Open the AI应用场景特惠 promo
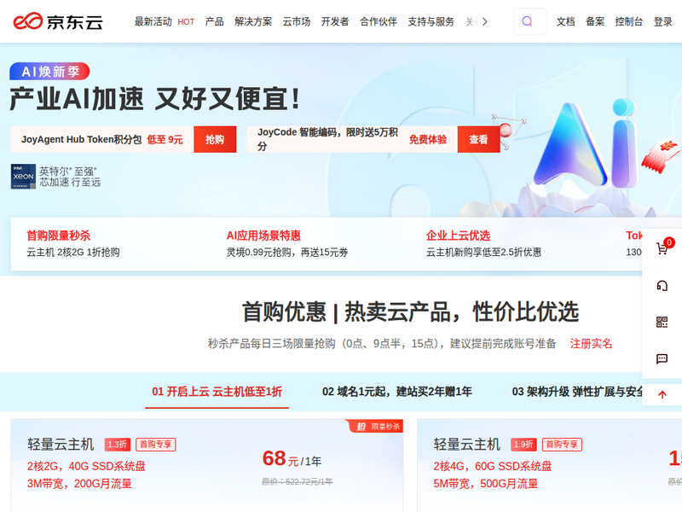This screenshot has width=682, height=512. pos(263,236)
